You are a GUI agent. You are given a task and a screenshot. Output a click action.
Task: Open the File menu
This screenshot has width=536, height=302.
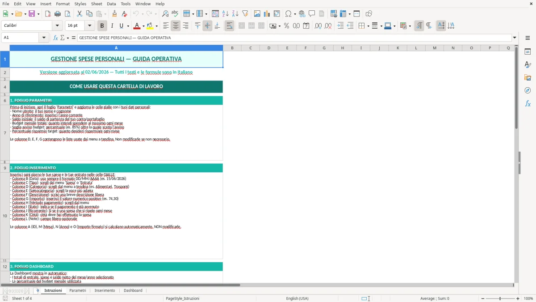point(6,4)
